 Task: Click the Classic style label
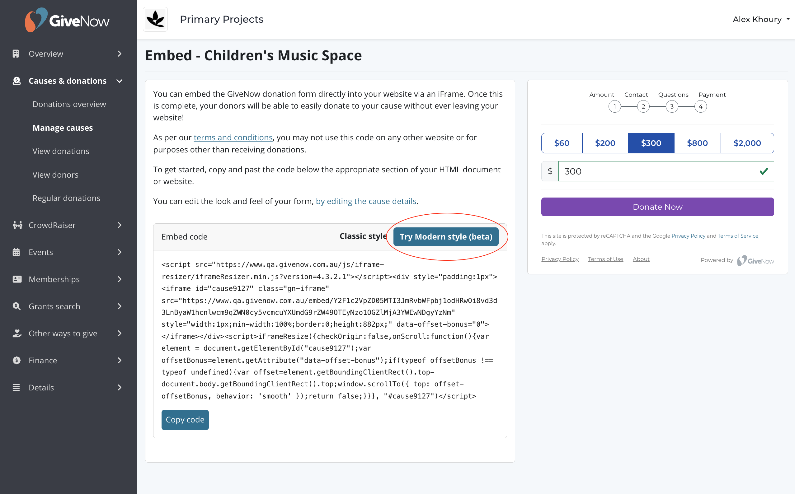coord(363,236)
